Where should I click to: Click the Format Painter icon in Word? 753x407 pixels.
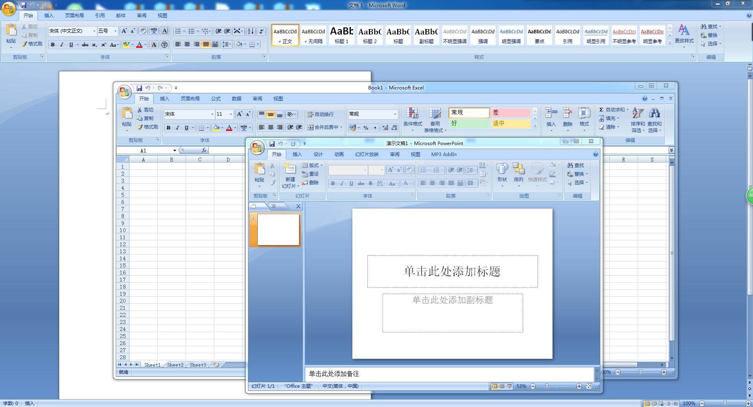click(x=24, y=44)
